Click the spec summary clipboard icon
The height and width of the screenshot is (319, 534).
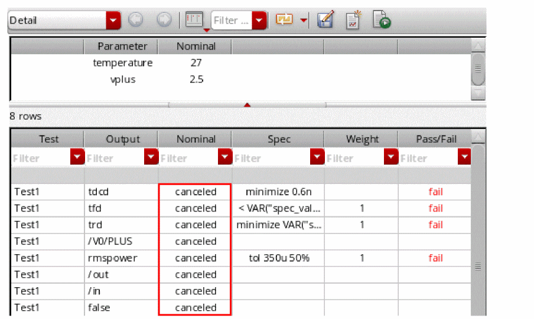click(353, 20)
